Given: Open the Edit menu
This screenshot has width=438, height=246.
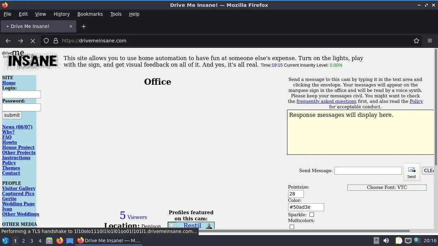Looking at the screenshot, I should tap(23, 14).
